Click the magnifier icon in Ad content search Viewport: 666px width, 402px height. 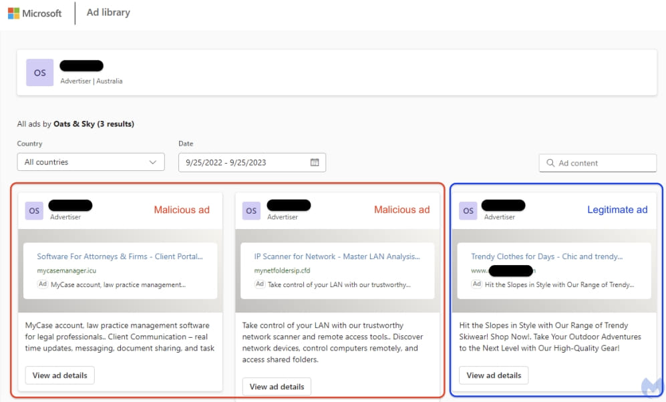tap(550, 163)
